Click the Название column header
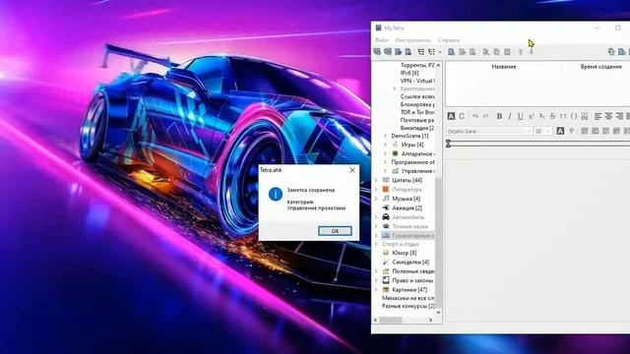The image size is (630, 354). pyautogui.click(x=503, y=67)
